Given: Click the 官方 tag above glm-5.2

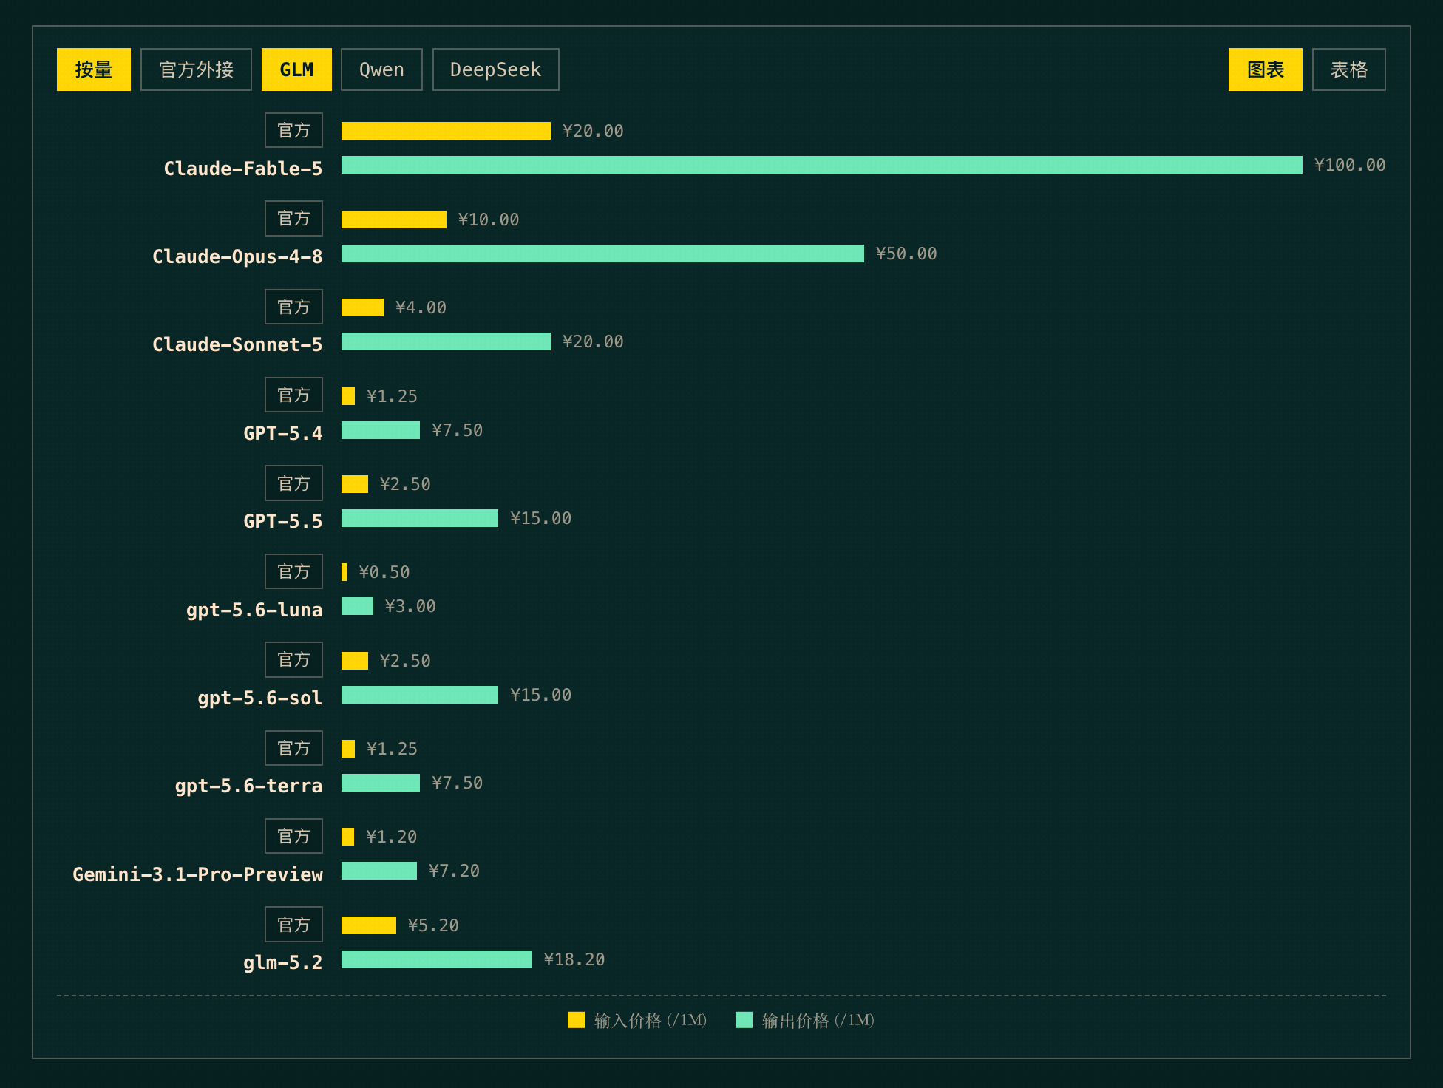Looking at the screenshot, I should [x=293, y=924].
